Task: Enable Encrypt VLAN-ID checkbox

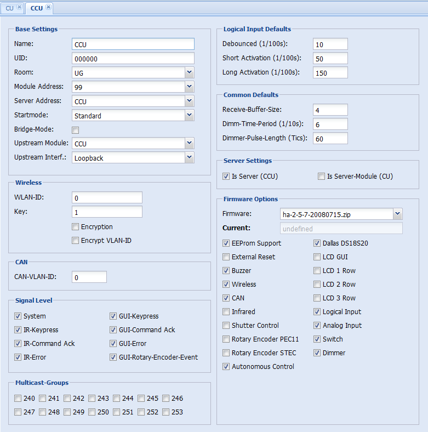Action: point(76,241)
